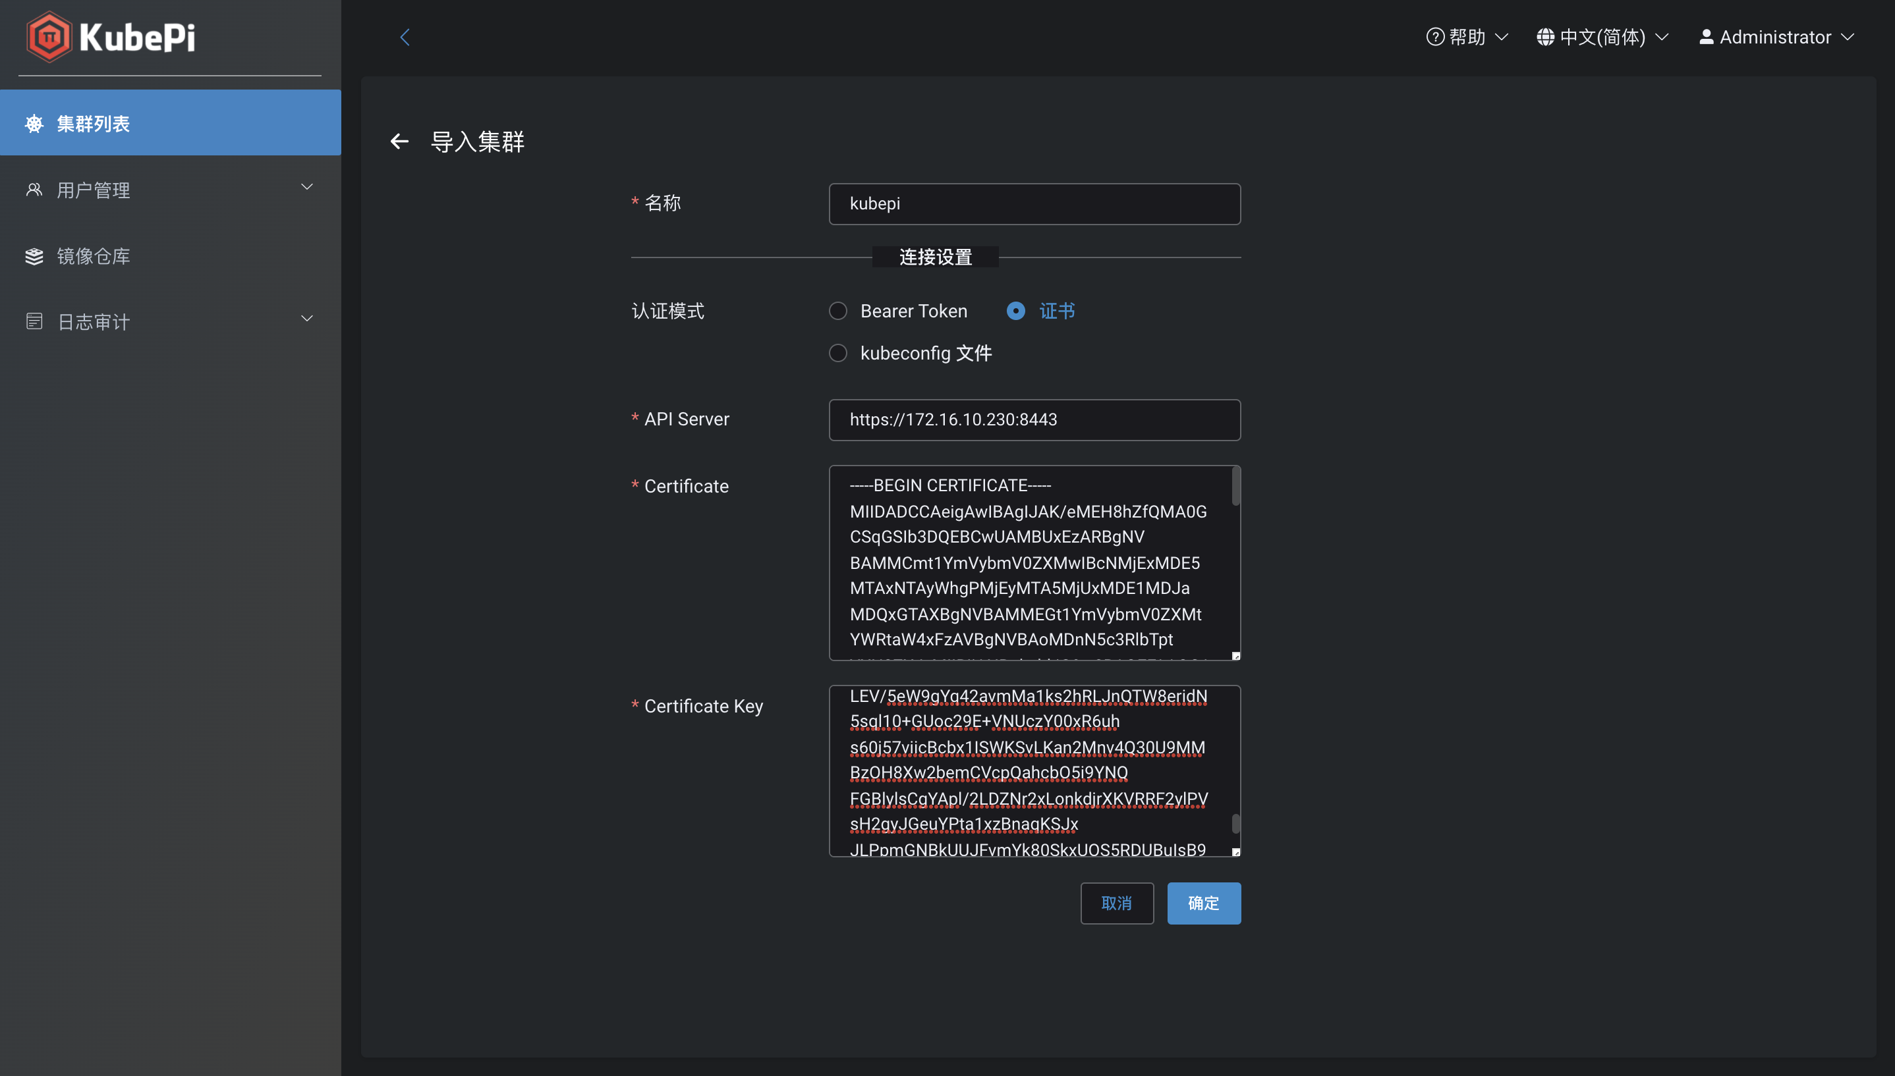The width and height of the screenshot is (1895, 1076).
Task: Expand the 日志审计 section
Action: 307,318
